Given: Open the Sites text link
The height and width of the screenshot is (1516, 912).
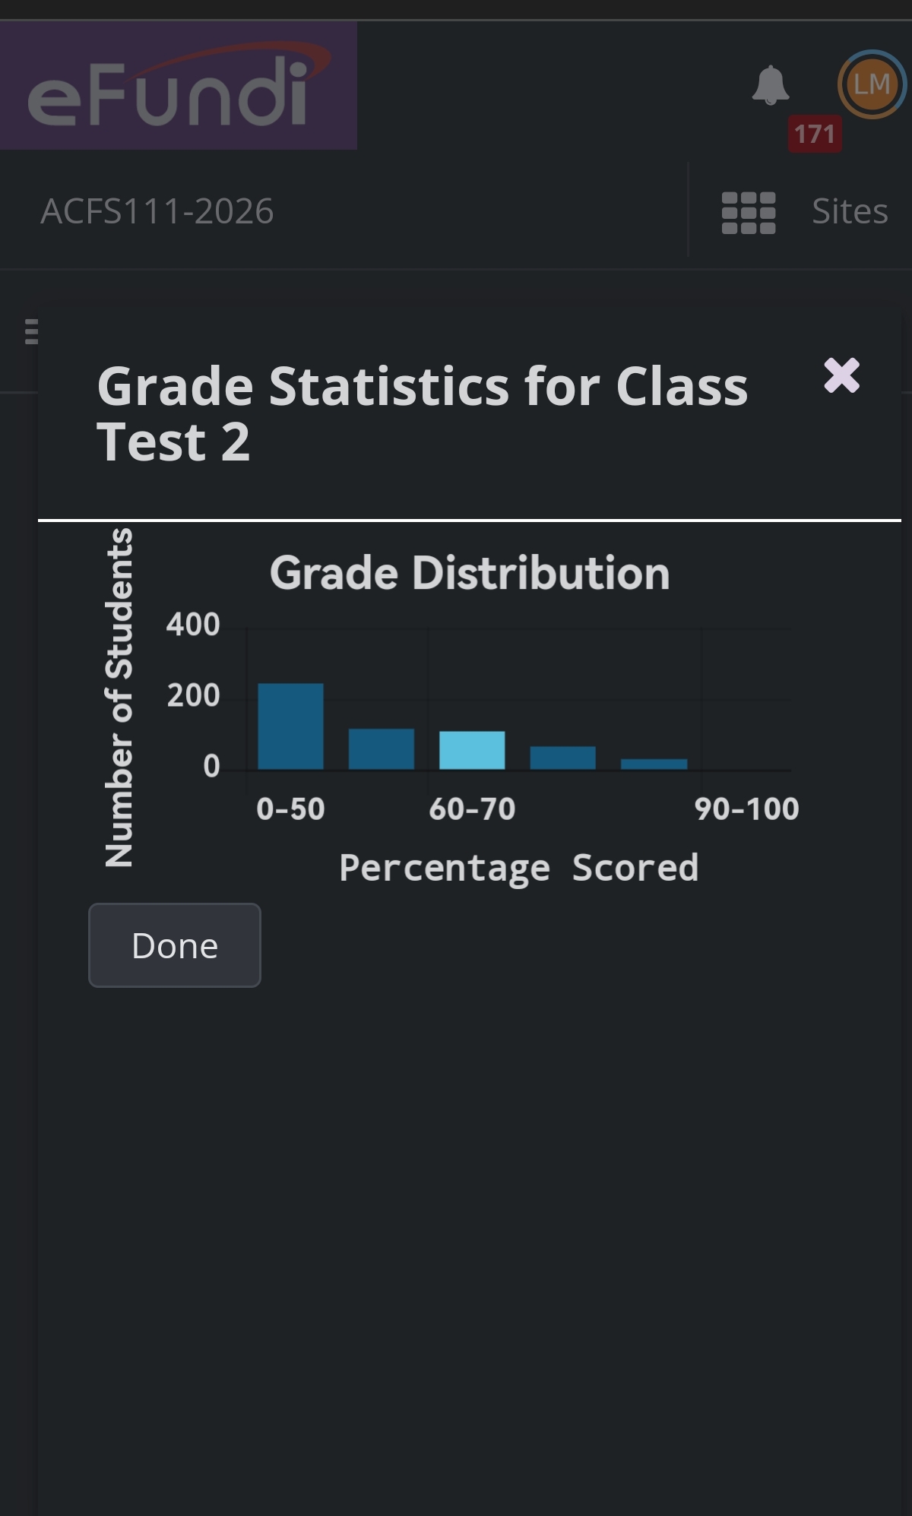Looking at the screenshot, I should coord(849,211).
